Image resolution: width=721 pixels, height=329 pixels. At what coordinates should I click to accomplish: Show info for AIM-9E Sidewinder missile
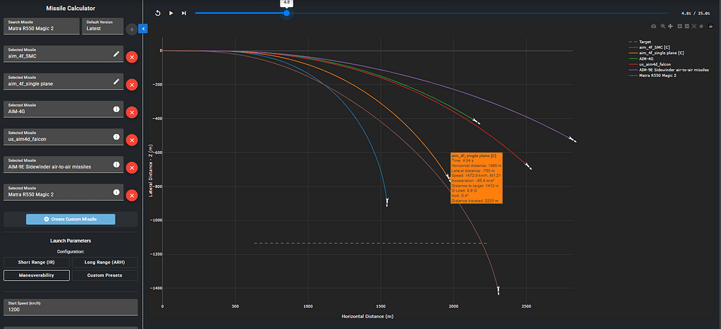pos(116,164)
